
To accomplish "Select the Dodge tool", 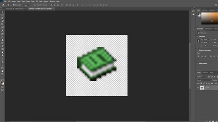I will pos(2,55).
